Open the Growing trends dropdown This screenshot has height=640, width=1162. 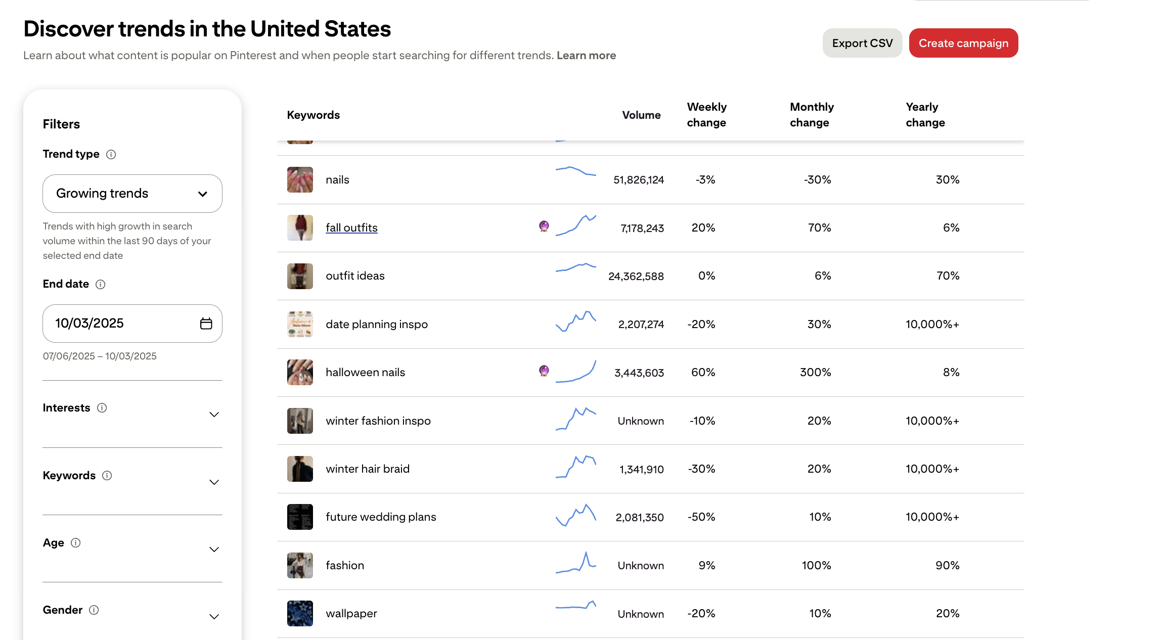132,194
